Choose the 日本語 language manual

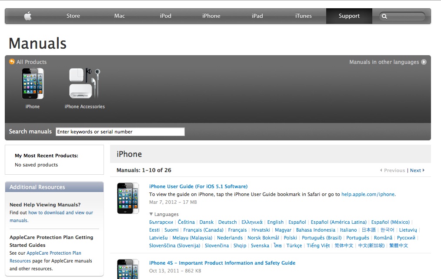(x=369, y=230)
